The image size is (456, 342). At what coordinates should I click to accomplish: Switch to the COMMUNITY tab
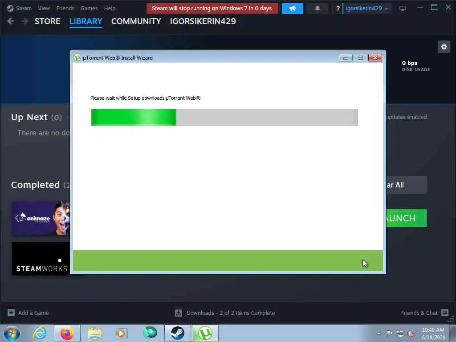tap(136, 21)
